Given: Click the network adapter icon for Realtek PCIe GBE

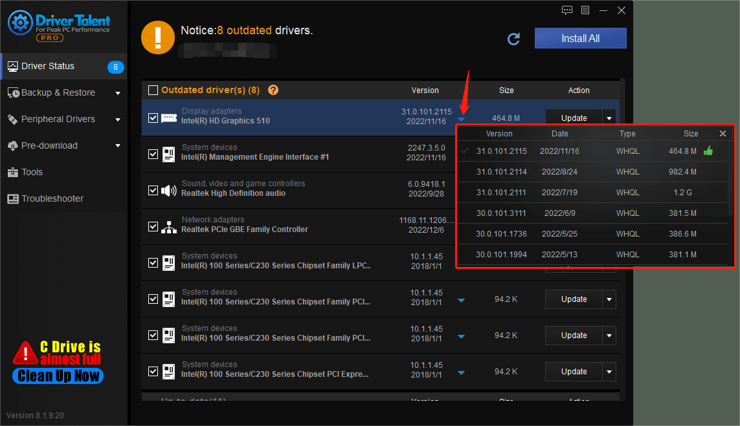Looking at the screenshot, I should tap(169, 227).
